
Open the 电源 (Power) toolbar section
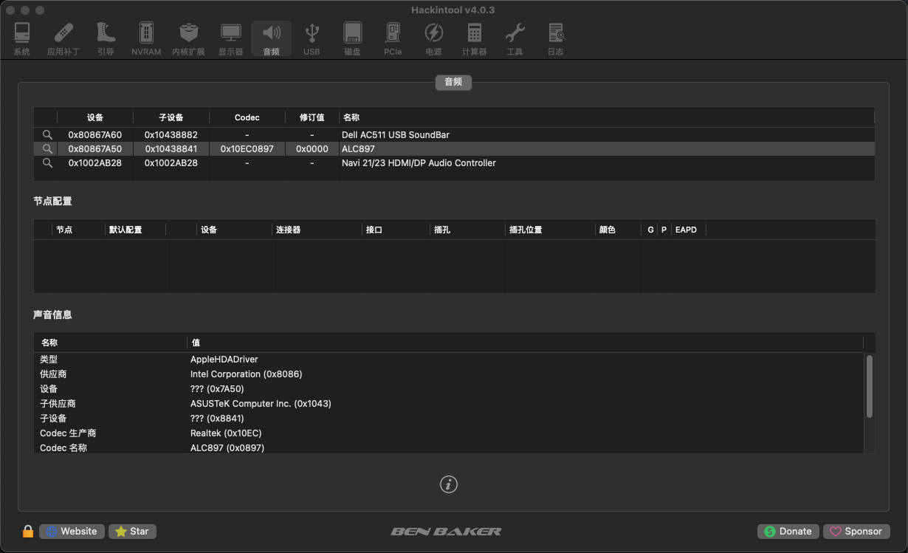[433, 39]
